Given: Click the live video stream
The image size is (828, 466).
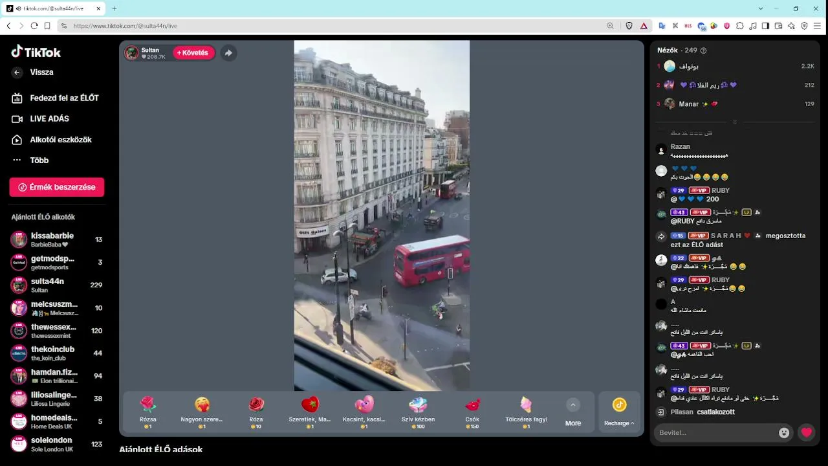Looking at the screenshot, I should click(x=382, y=216).
